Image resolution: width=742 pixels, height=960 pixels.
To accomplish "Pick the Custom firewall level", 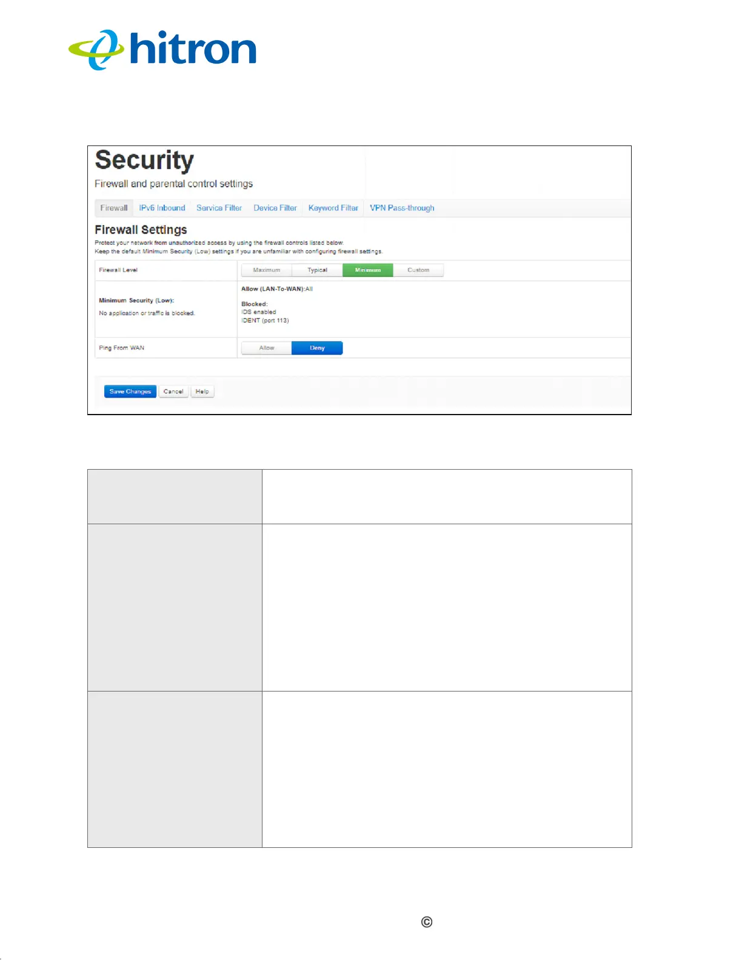I will click(418, 270).
